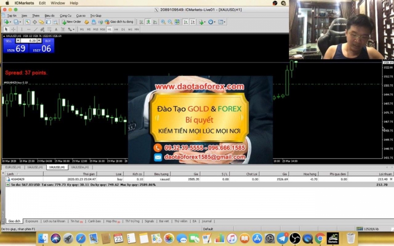Open Lich su tai khoan tab
The height and width of the screenshot is (246, 394).
click(x=54, y=221)
